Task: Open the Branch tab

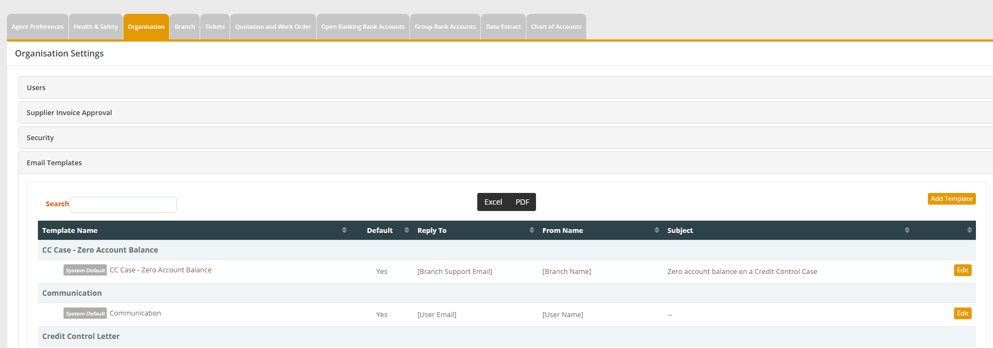Action: (x=185, y=27)
